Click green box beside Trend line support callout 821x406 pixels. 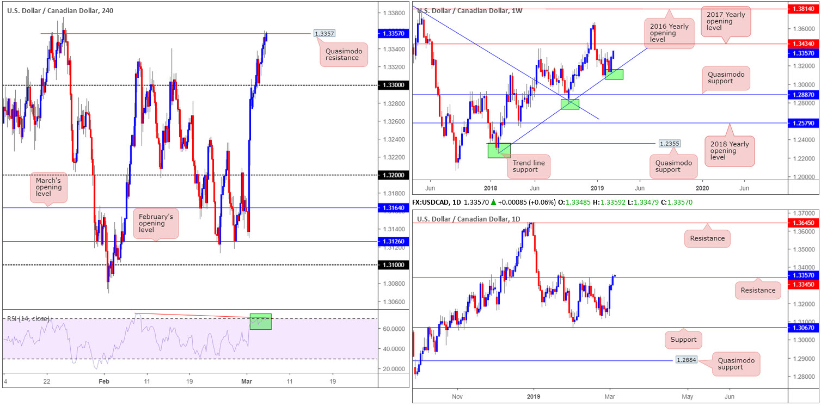pos(499,151)
